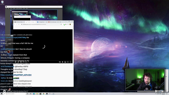The height and width of the screenshot is (95, 169).
Task: Click username slyfox in chat
Action: (x=3, y=78)
